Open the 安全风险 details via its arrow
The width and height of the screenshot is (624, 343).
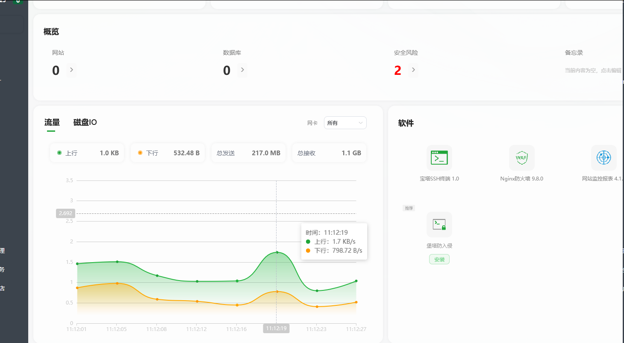(x=412, y=70)
